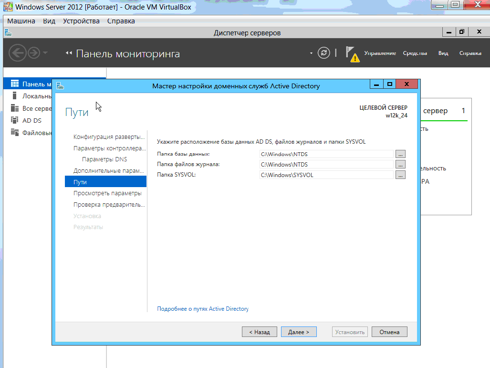Open dropdown arrow left of refresh icon
This screenshot has width=490, height=368.
[311, 53]
